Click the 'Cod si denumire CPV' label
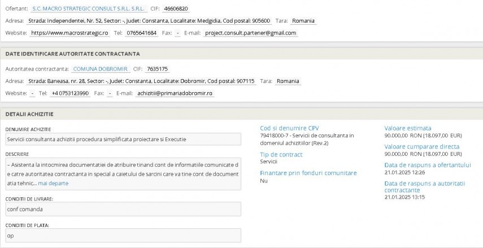Screen dimensions: 483x248 coord(289,128)
